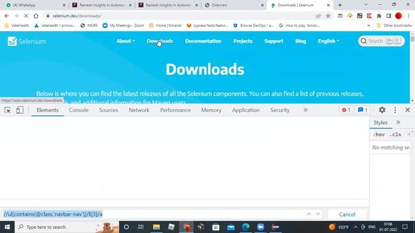Jump to next search result arrow
The height and width of the screenshot is (233, 415).
click(x=318, y=214)
